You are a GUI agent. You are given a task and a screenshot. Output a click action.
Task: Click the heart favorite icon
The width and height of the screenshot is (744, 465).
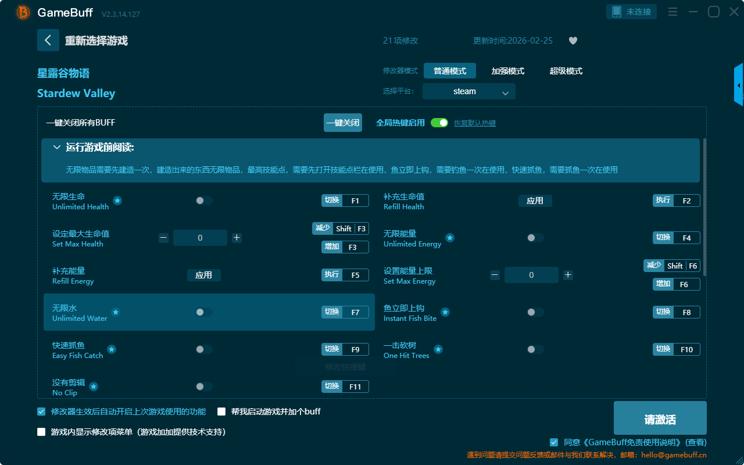573,41
